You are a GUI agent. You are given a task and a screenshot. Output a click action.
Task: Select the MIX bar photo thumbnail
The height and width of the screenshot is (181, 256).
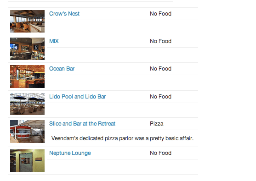pyautogui.click(x=27, y=49)
